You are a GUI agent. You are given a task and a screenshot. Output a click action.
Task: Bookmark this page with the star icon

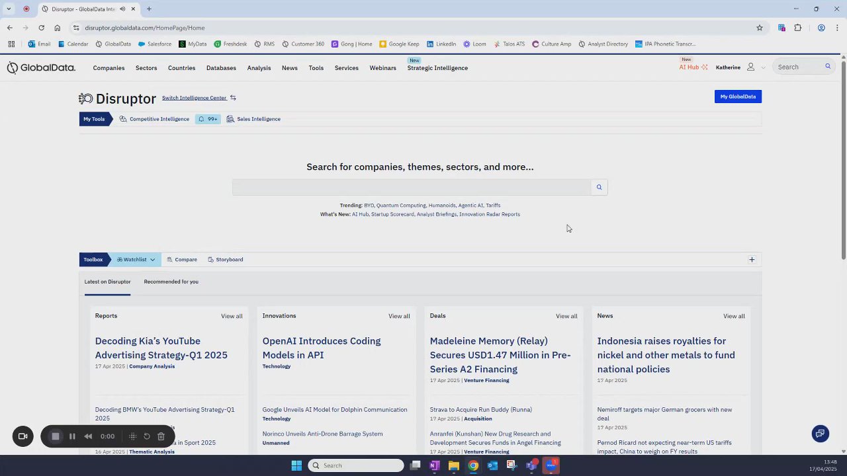tap(760, 28)
